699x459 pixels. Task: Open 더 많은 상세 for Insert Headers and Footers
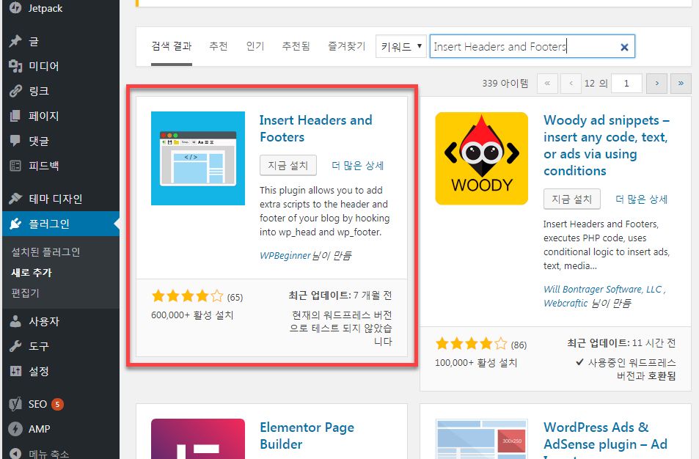(x=358, y=166)
